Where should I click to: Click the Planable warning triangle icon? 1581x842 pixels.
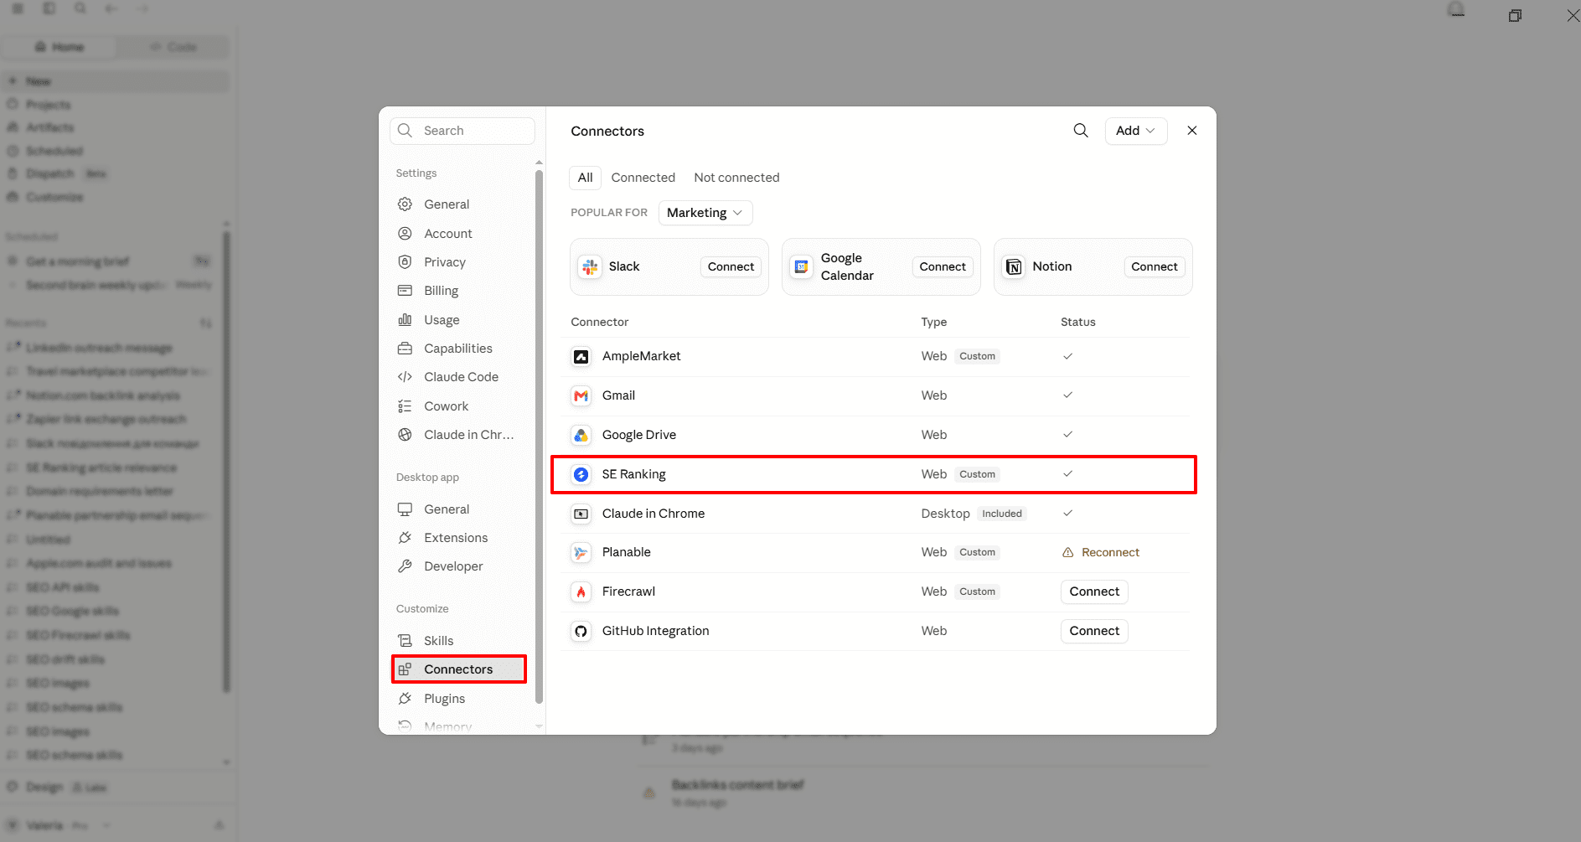(x=1067, y=552)
